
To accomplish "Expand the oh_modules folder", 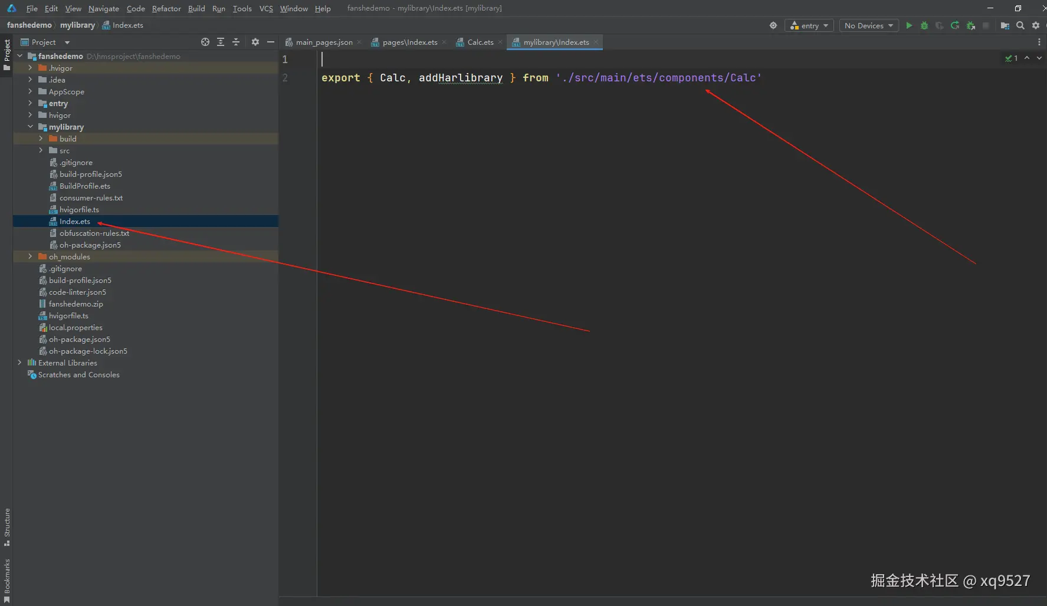I will click(x=30, y=256).
